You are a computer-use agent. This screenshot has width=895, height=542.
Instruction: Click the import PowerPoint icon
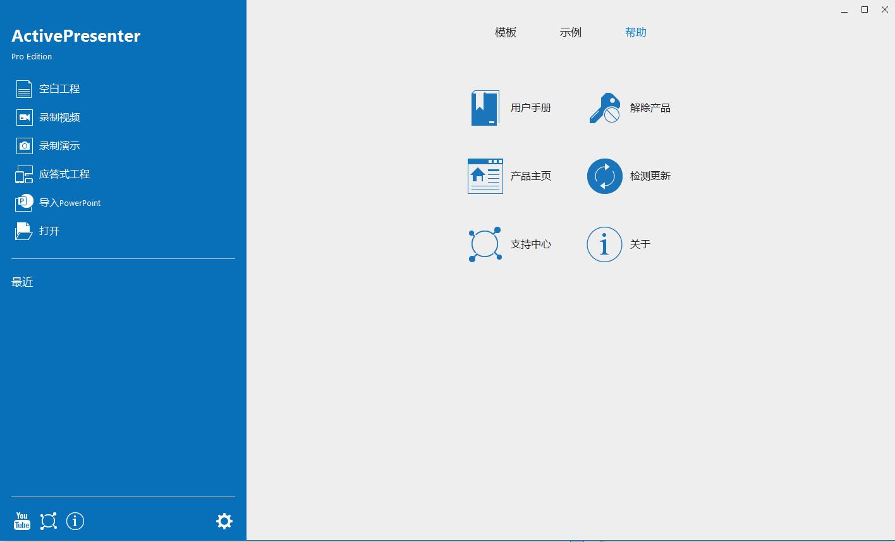pyautogui.click(x=24, y=203)
